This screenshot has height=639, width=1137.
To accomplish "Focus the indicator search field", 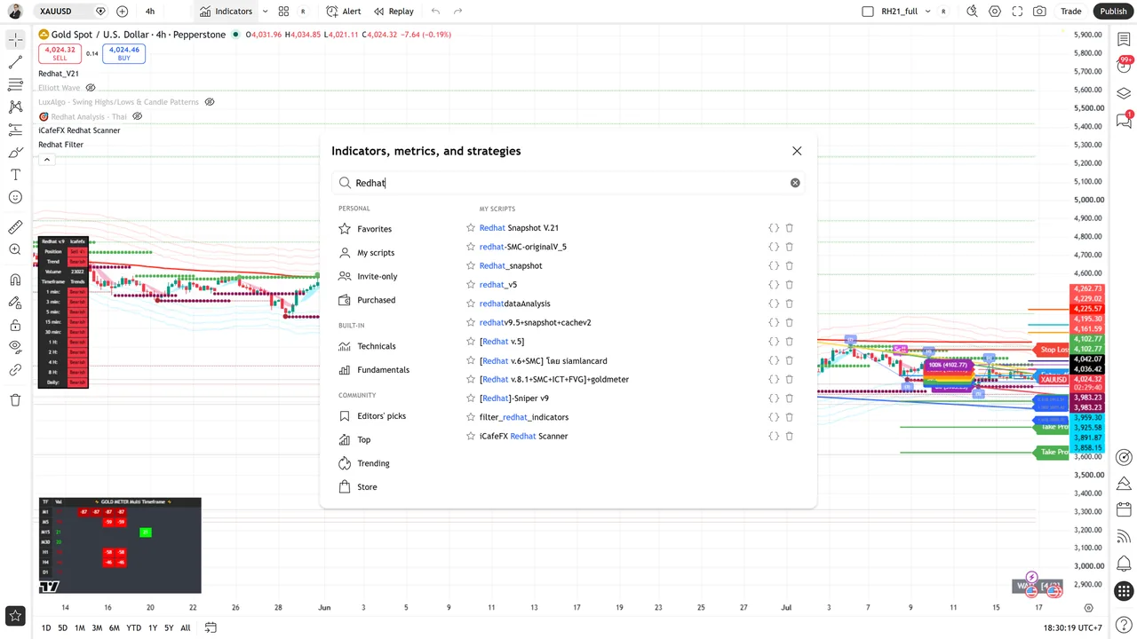I will coord(568,183).
